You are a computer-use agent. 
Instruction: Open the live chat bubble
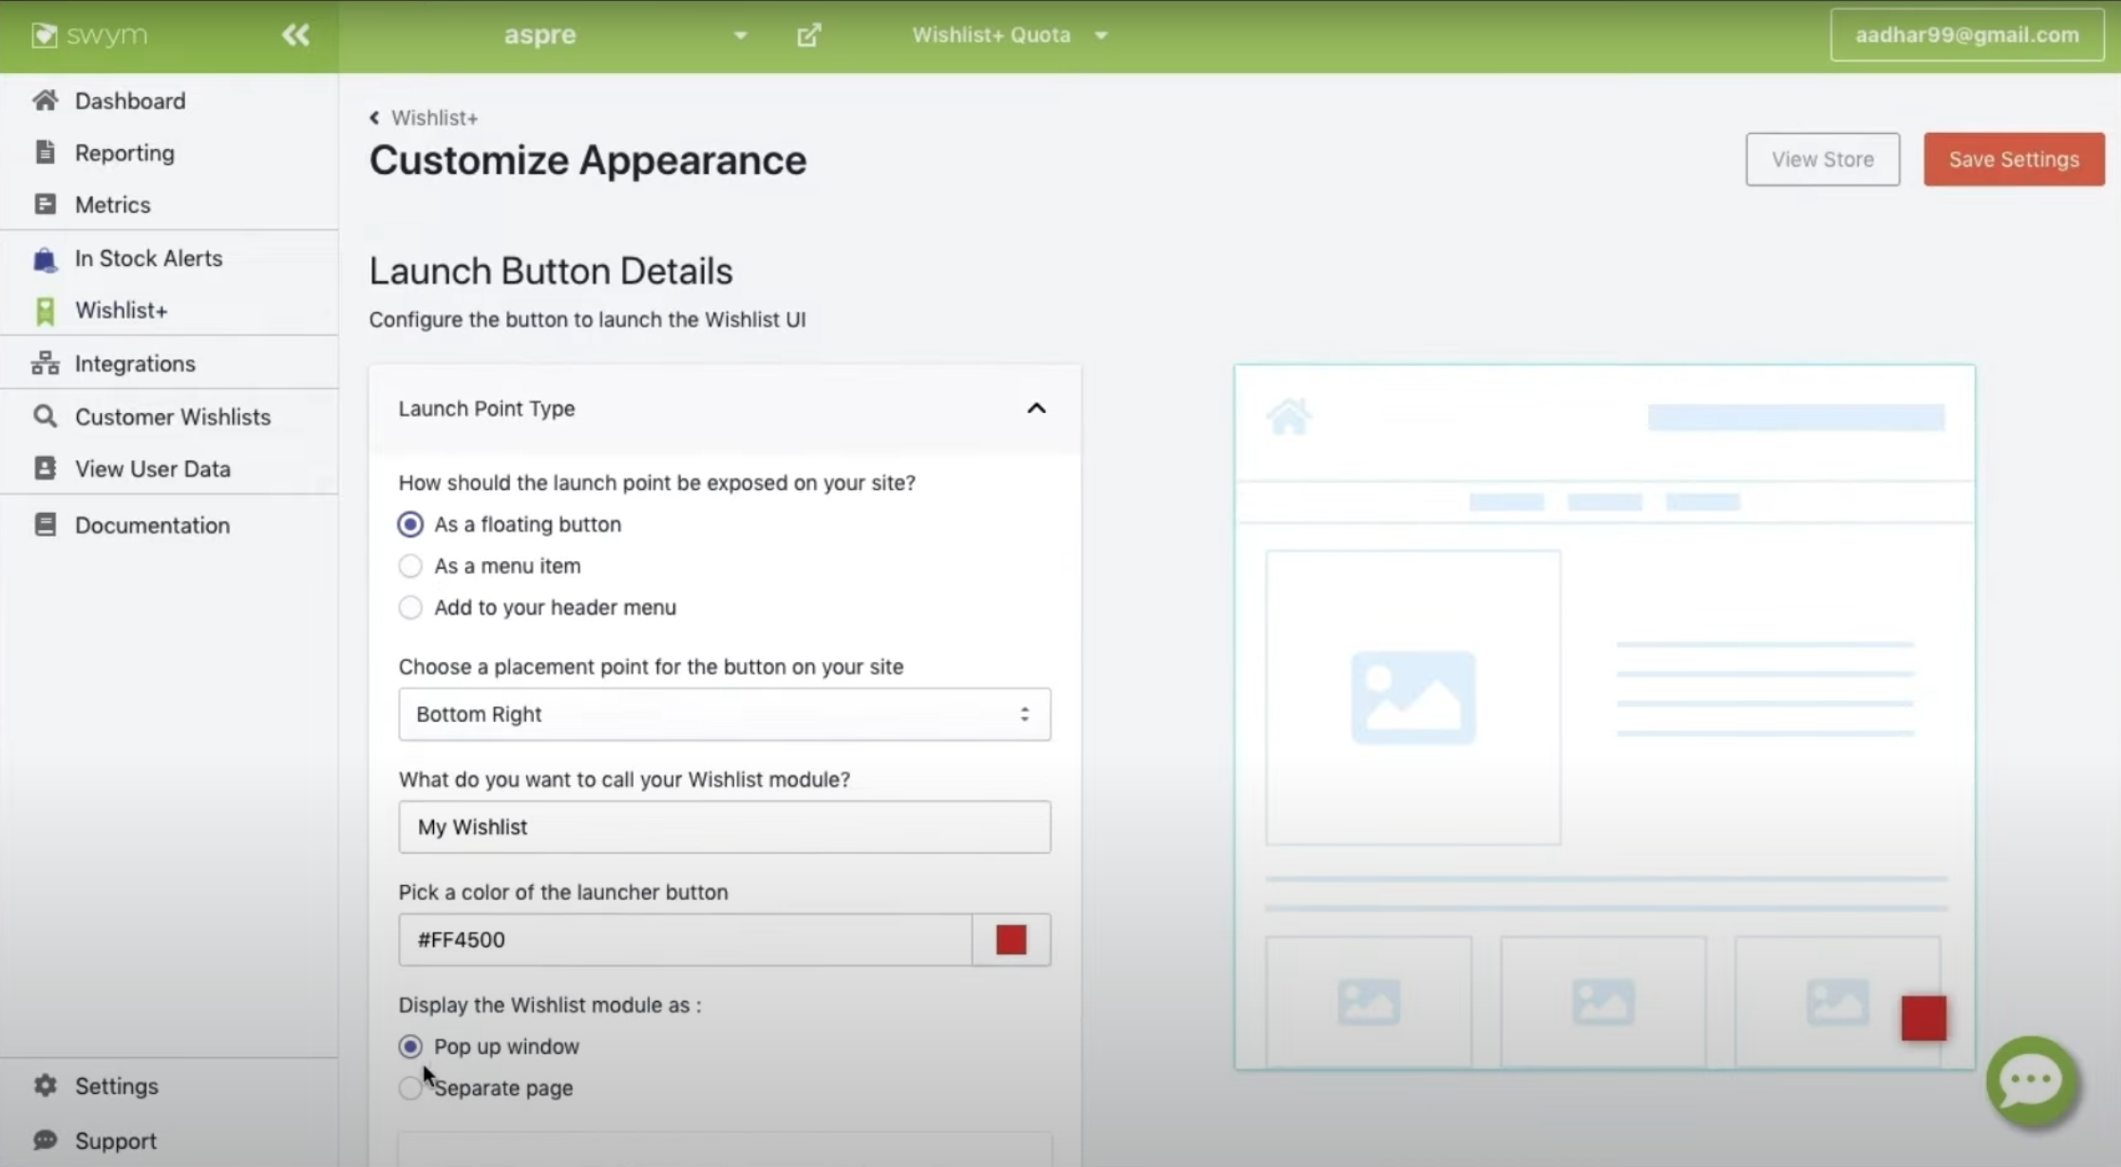pos(2031,1081)
